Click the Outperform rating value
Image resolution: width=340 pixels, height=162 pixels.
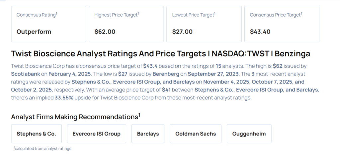coord(34,32)
